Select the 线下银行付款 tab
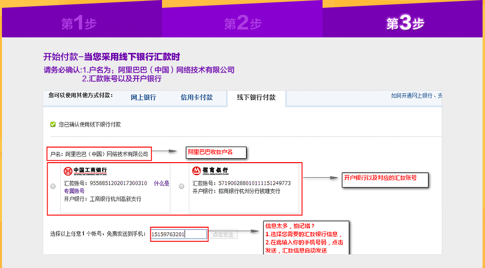The width and height of the screenshot is (485, 268). point(256,98)
